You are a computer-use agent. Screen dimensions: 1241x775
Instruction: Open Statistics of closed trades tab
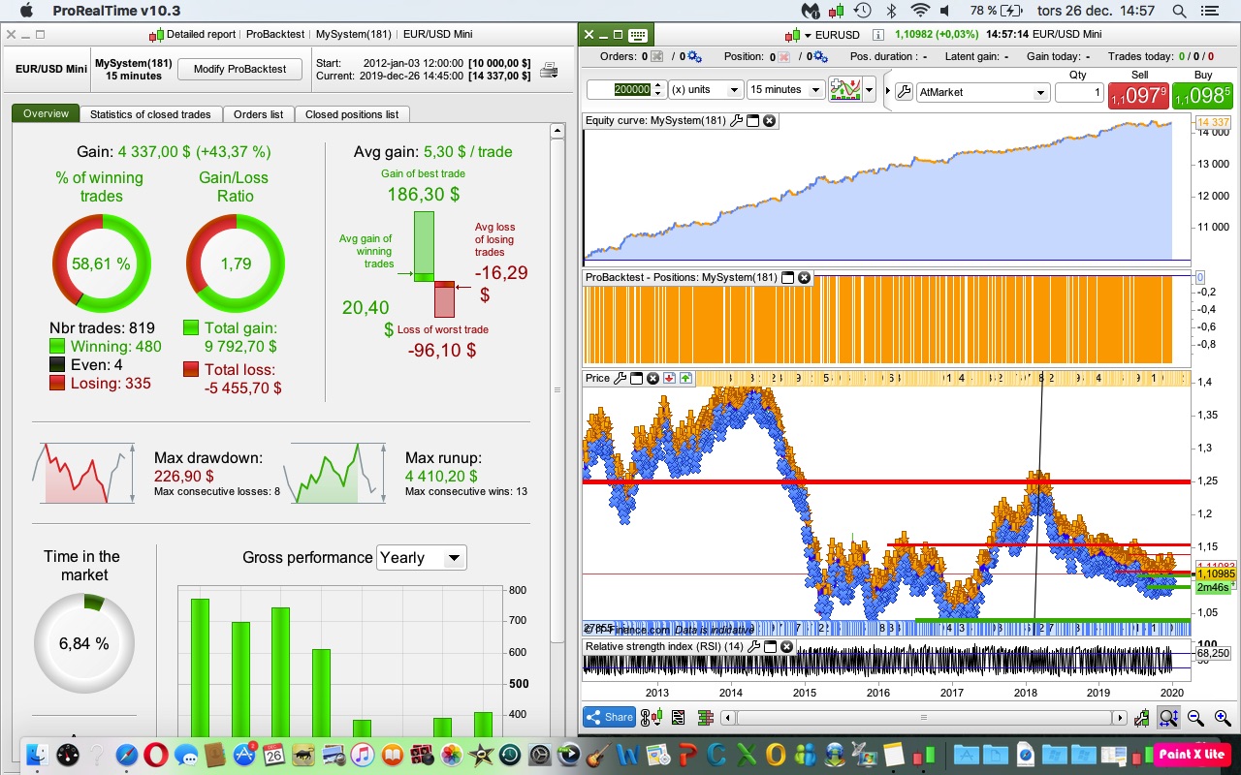pos(150,114)
